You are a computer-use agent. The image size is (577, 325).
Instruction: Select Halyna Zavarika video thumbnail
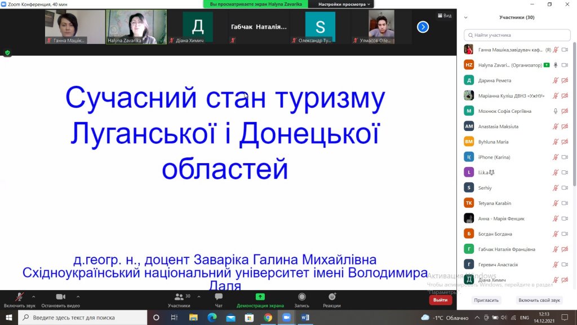pos(136,27)
